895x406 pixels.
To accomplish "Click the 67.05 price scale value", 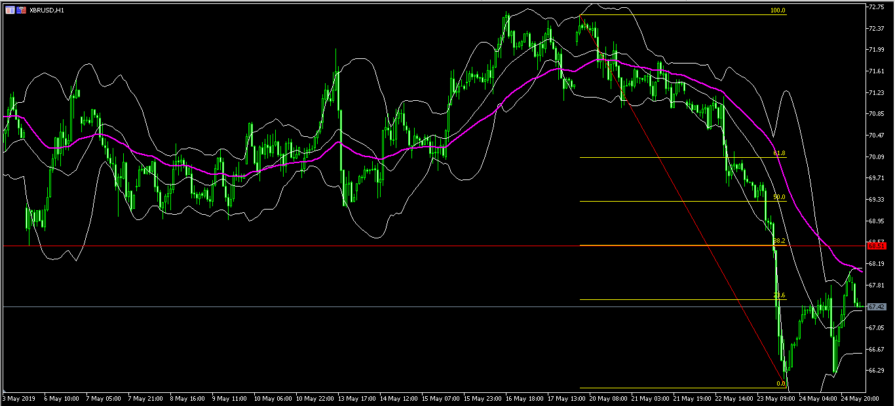I will (877, 327).
